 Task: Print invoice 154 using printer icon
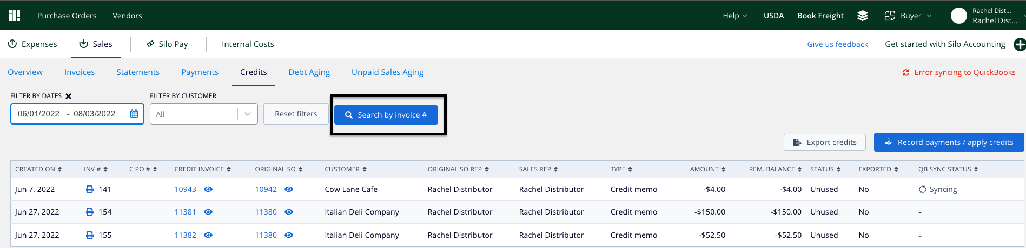pyautogui.click(x=90, y=212)
